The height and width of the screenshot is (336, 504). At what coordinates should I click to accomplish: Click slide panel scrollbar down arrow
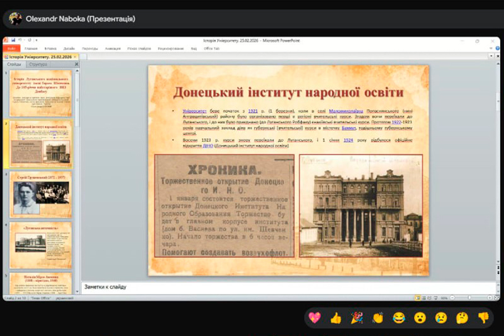[x=77, y=292]
